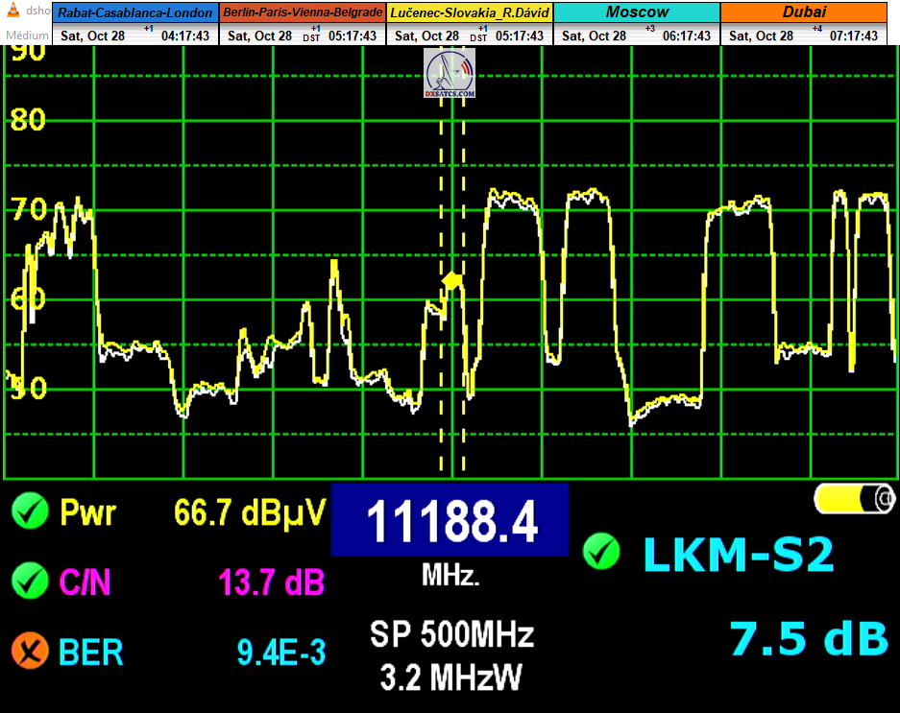
Task: Select the Dubai clock tab
Action: tap(803, 13)
